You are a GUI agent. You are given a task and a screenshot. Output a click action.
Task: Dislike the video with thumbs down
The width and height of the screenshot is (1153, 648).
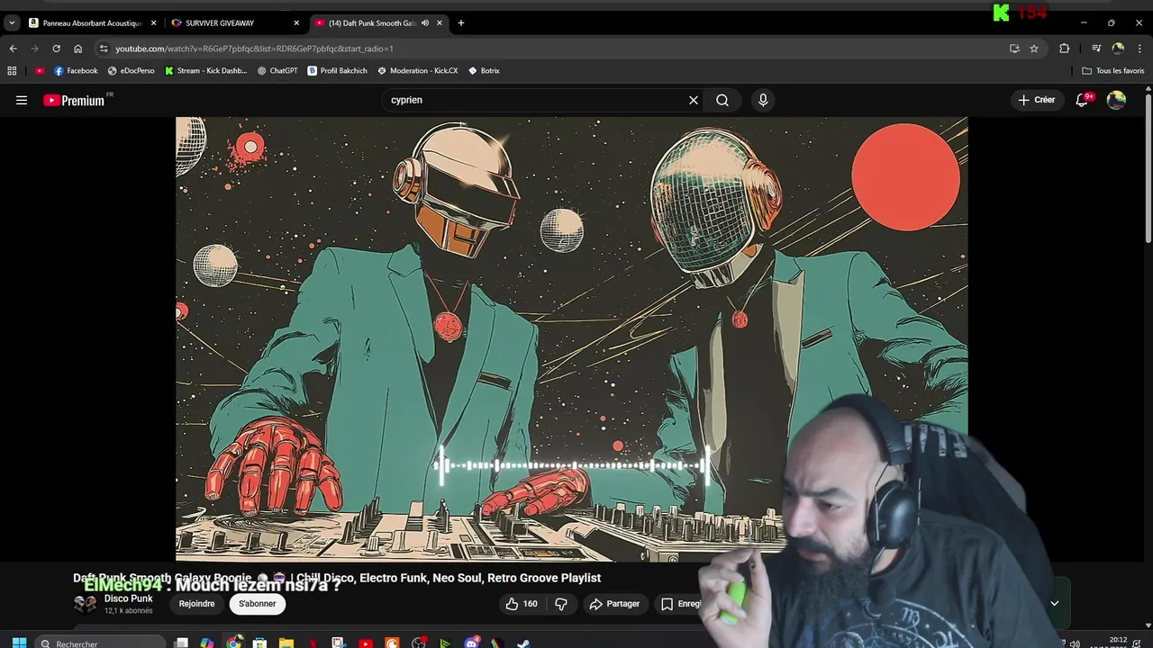(x=561, y=604)
